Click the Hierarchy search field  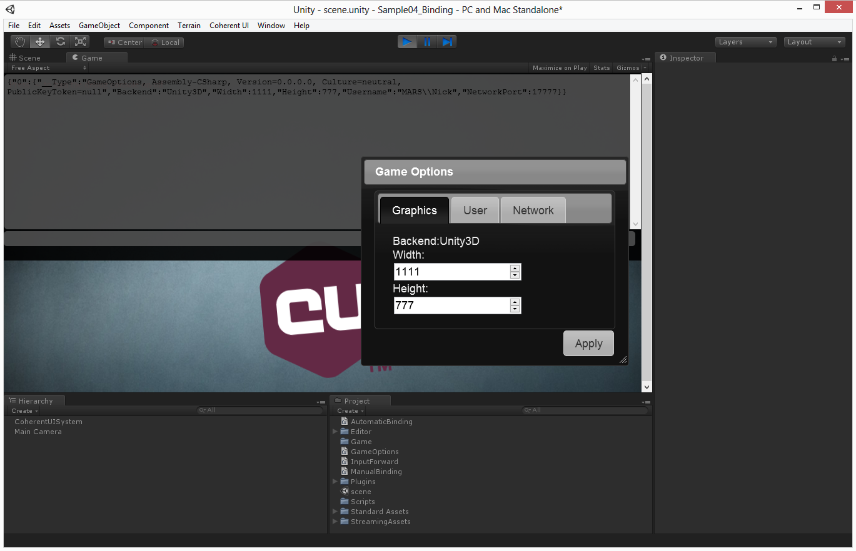click(x=260, y=410)
